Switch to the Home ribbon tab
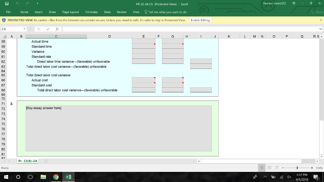 click(24, 12)
